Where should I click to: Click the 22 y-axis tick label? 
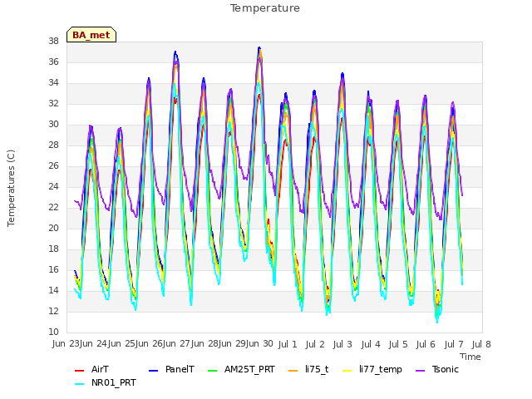[x=53, y=207]
